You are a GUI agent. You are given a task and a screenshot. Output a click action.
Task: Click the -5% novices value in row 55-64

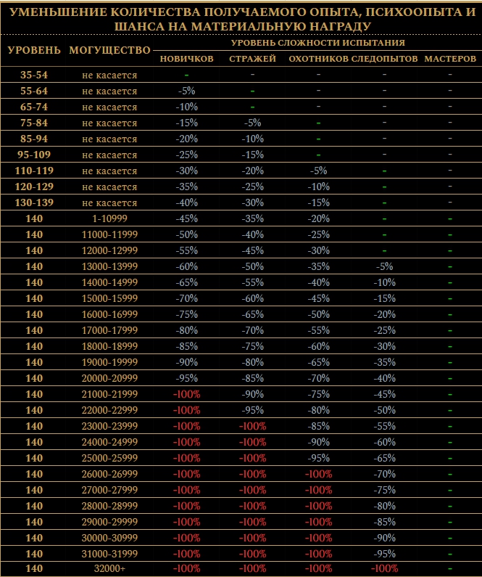[186, 91]
